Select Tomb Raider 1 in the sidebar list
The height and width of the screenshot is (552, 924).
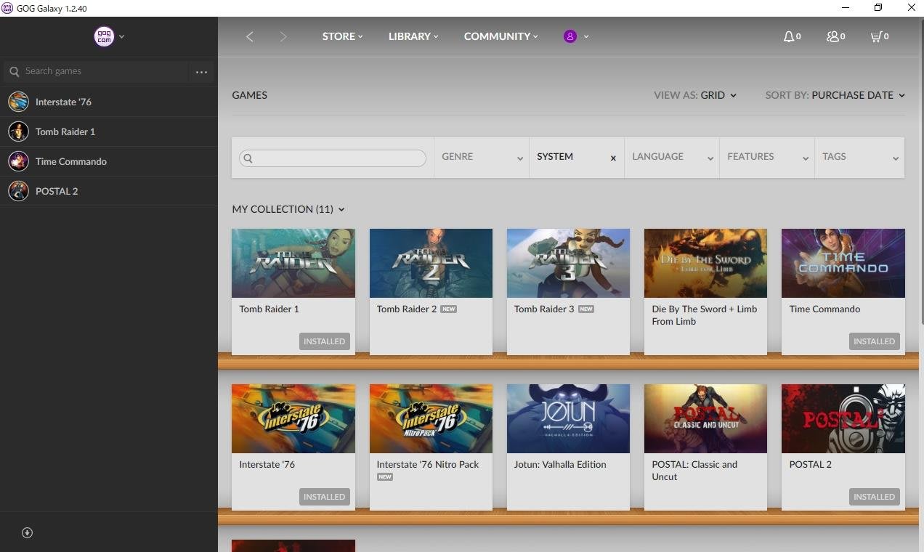point(109,131)
